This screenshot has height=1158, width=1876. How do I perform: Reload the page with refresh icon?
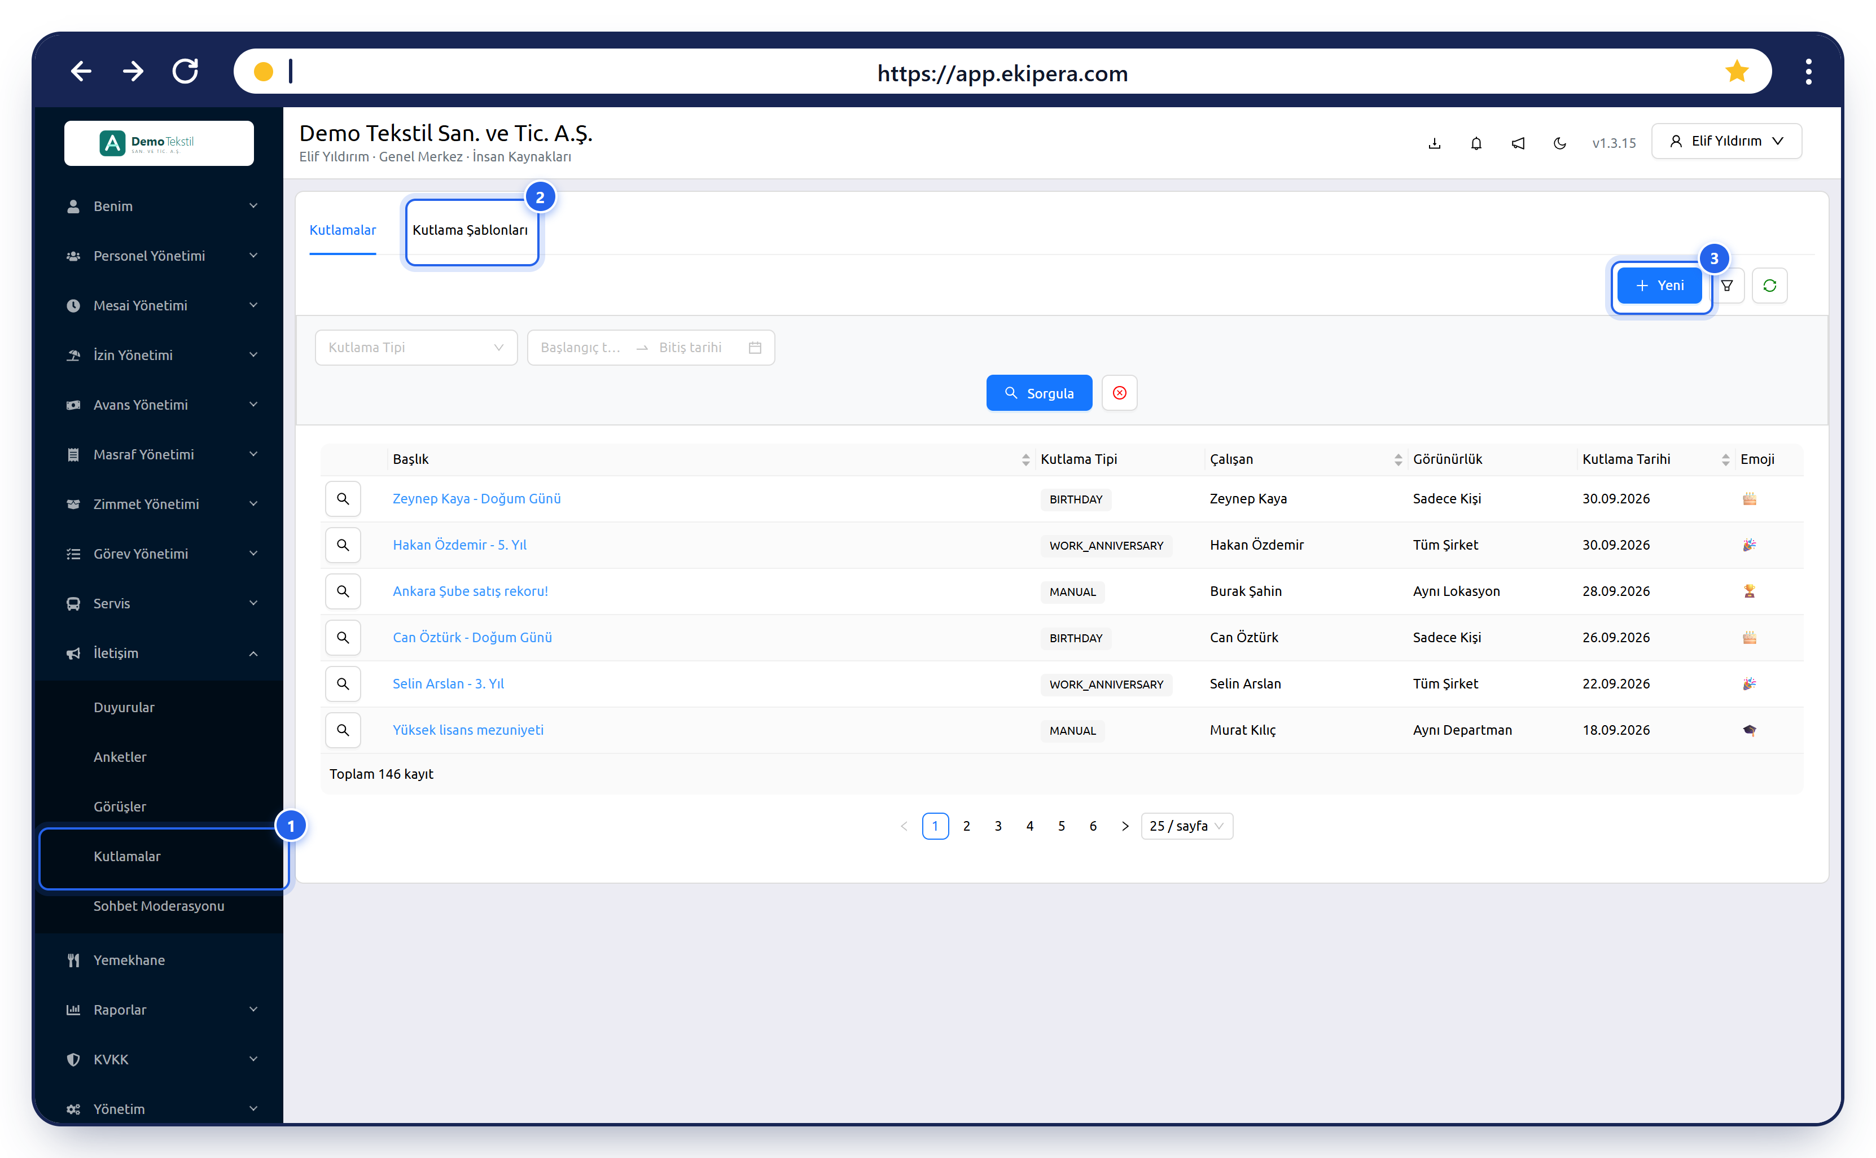pyautogui.click(x=185, y=71)
